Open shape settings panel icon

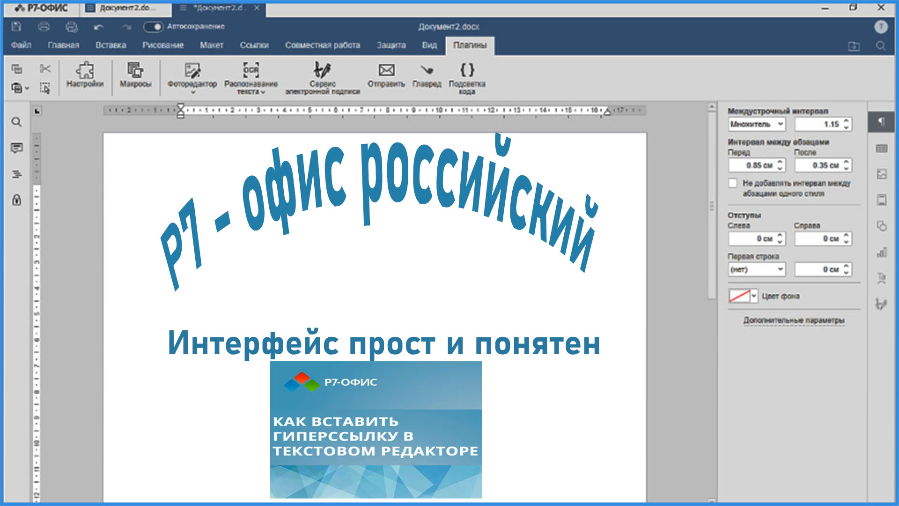(x=881, y=226)
